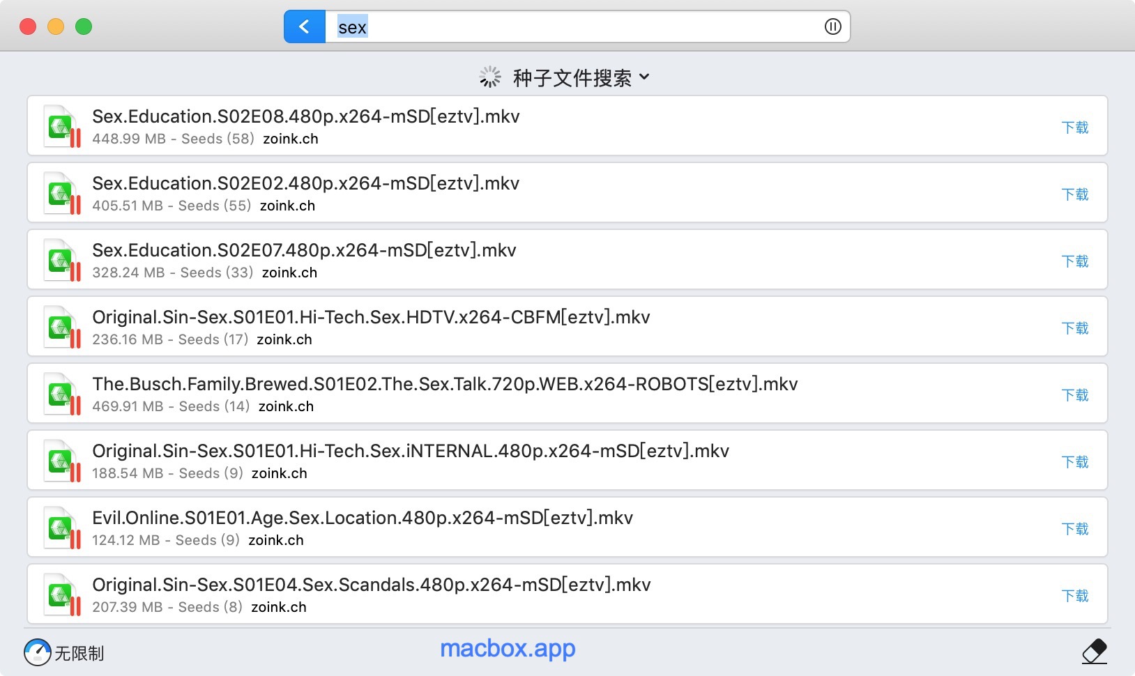Click the speed limit gauge icon
This screenshot has width=1135, height=676.
37,652
